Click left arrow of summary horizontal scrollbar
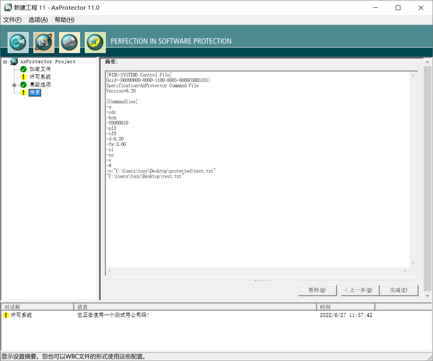Screen dimensions: 433x361 pos(110,271)
